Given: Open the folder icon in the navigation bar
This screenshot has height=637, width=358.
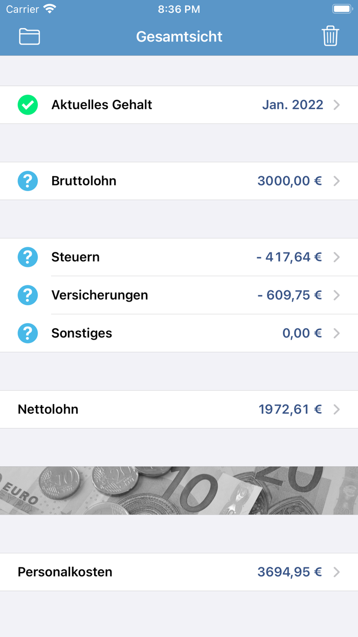Looking at the screenshot, I should pos(29,36).
